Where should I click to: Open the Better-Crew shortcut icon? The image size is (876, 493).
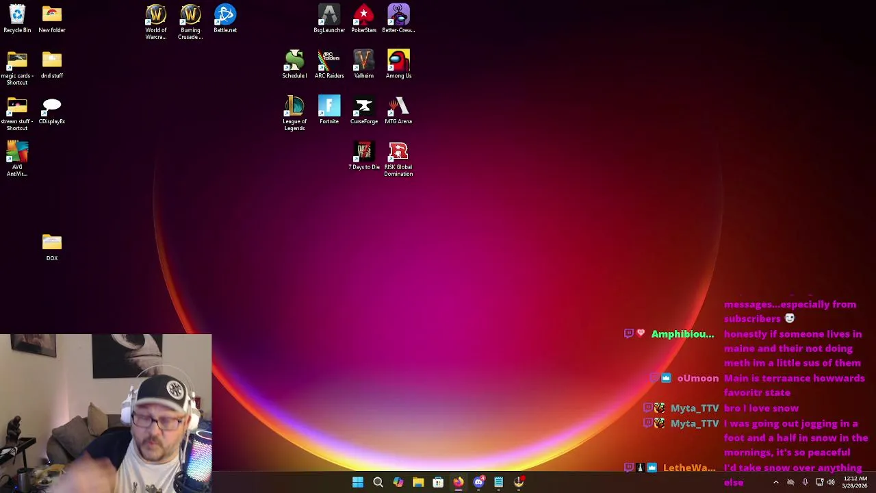click(x=398, y=19)
